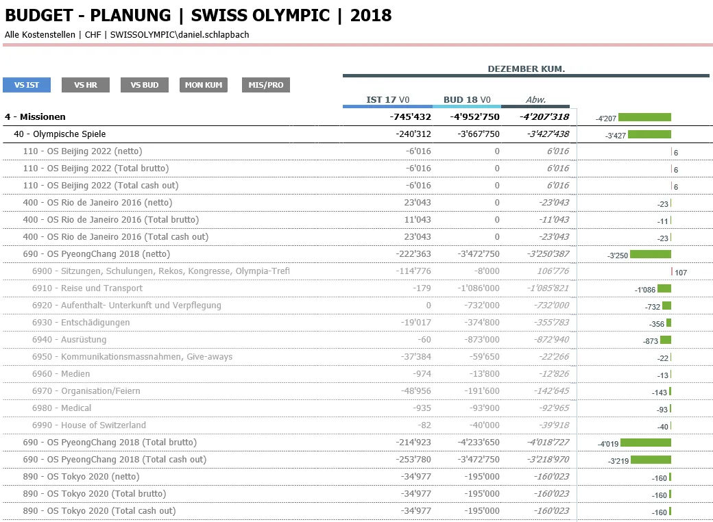Click the -4'952'750 budget value for Missionen
Screen dimensions: 713x522
click(x=474, y=116)
